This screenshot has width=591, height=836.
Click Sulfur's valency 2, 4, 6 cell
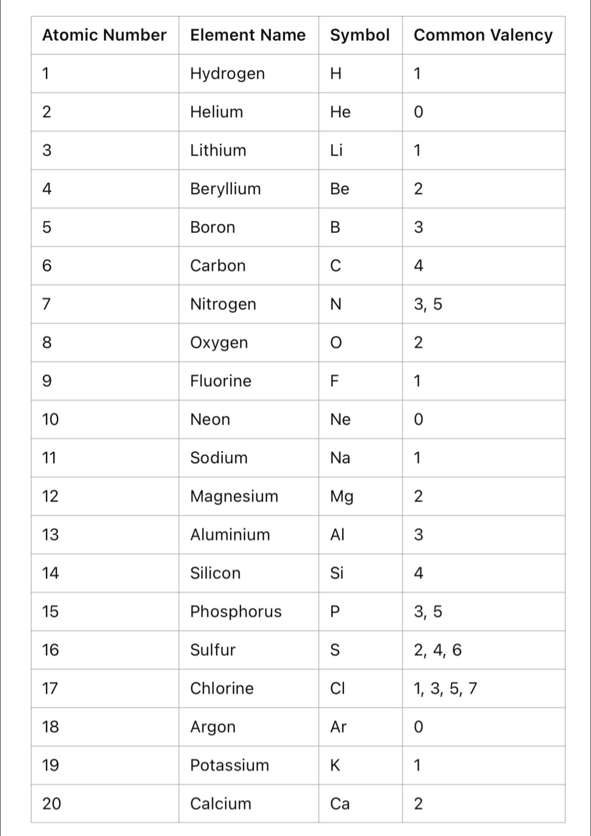(x=484, y=650)
